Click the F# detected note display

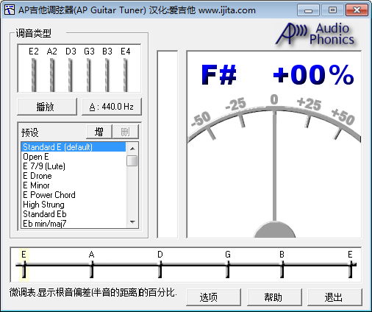click(219, 74)
